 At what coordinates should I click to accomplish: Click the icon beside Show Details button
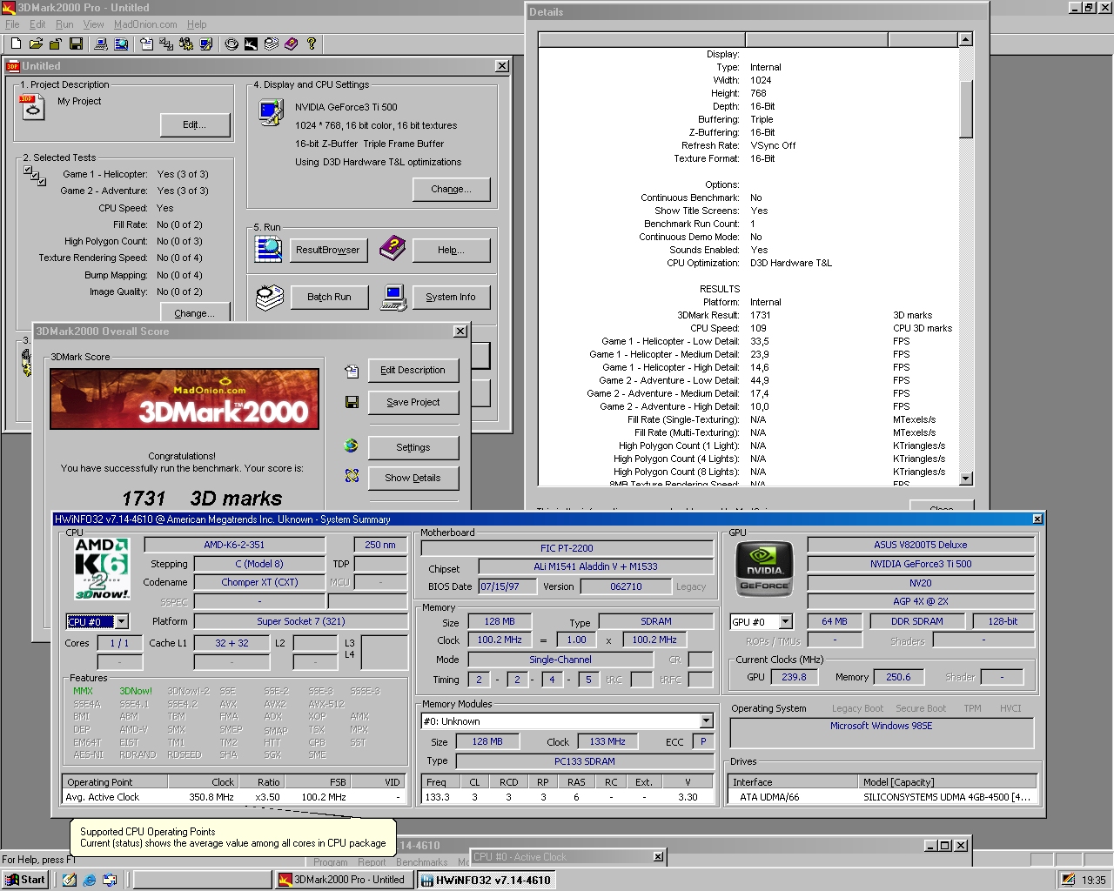pos(352,476)
